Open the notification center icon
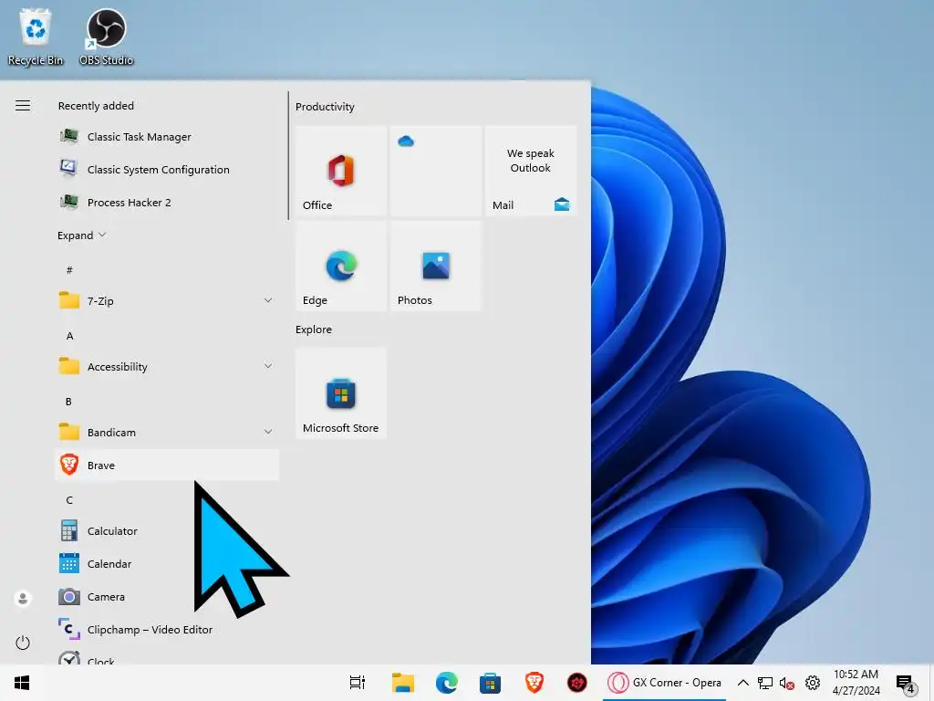Screen dimensions: 934x701 [x=906, y=684]
